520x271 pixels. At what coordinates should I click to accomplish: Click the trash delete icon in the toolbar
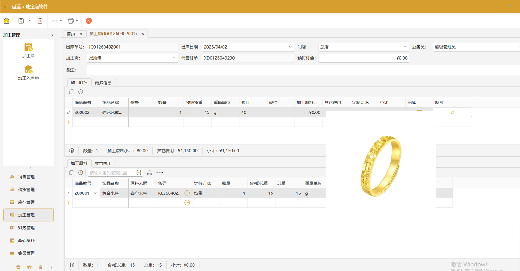40,21
